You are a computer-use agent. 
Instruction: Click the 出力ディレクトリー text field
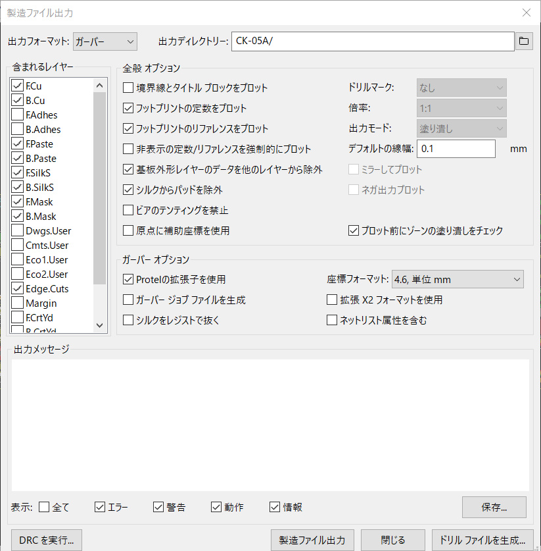pyautogui.click(x=373, y=41)
